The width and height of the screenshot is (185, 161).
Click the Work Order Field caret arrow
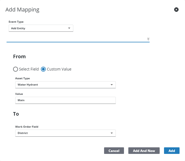coord(111,133)
